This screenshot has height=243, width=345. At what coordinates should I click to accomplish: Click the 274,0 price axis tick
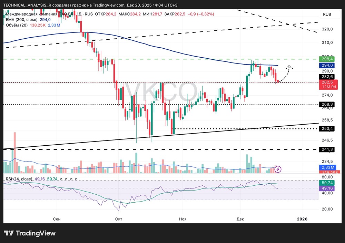pos(327,95)
